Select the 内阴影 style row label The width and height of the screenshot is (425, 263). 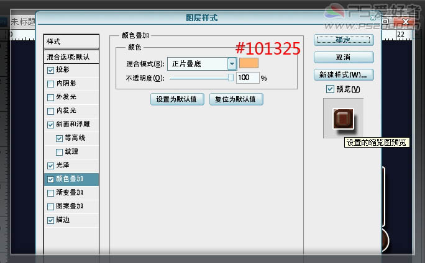[66, 83]
